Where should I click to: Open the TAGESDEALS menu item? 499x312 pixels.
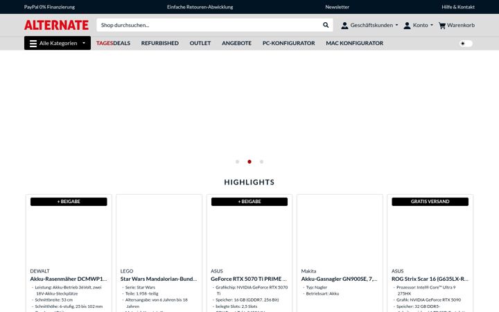click(113, 43)
